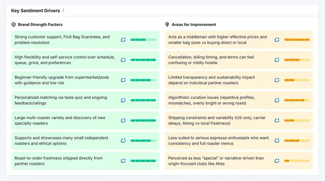The image size is (325, 181).
Task: Select the Key Sentiment Drivers heading
Action: click(36, 10)
